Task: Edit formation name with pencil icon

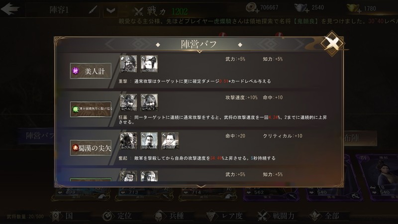Action: click(93, 10)
